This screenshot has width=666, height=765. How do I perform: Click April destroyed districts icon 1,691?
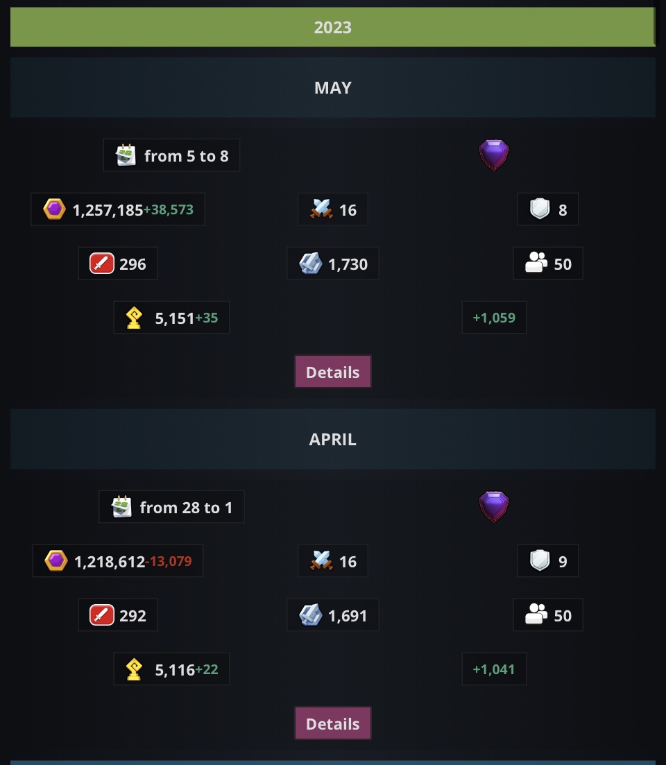[311, 615]
